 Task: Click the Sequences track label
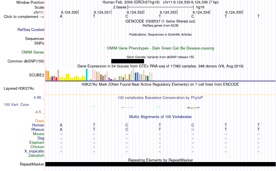(35, 38)
